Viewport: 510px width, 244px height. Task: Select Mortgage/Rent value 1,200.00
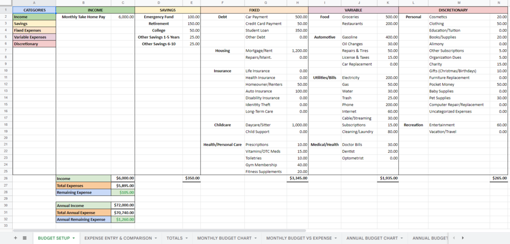[297, 51]
